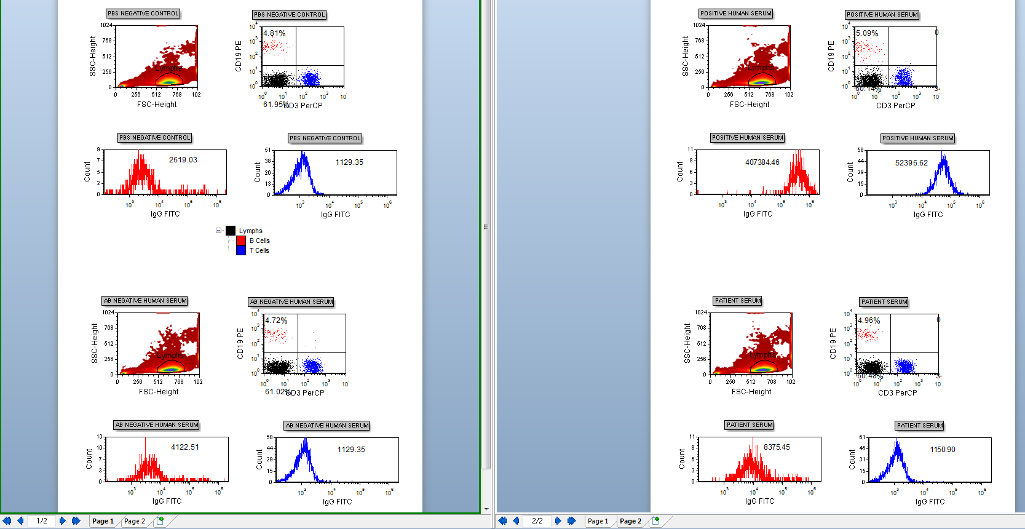Add a new page in left pane

pyautogui.click(x=160, y=521)
